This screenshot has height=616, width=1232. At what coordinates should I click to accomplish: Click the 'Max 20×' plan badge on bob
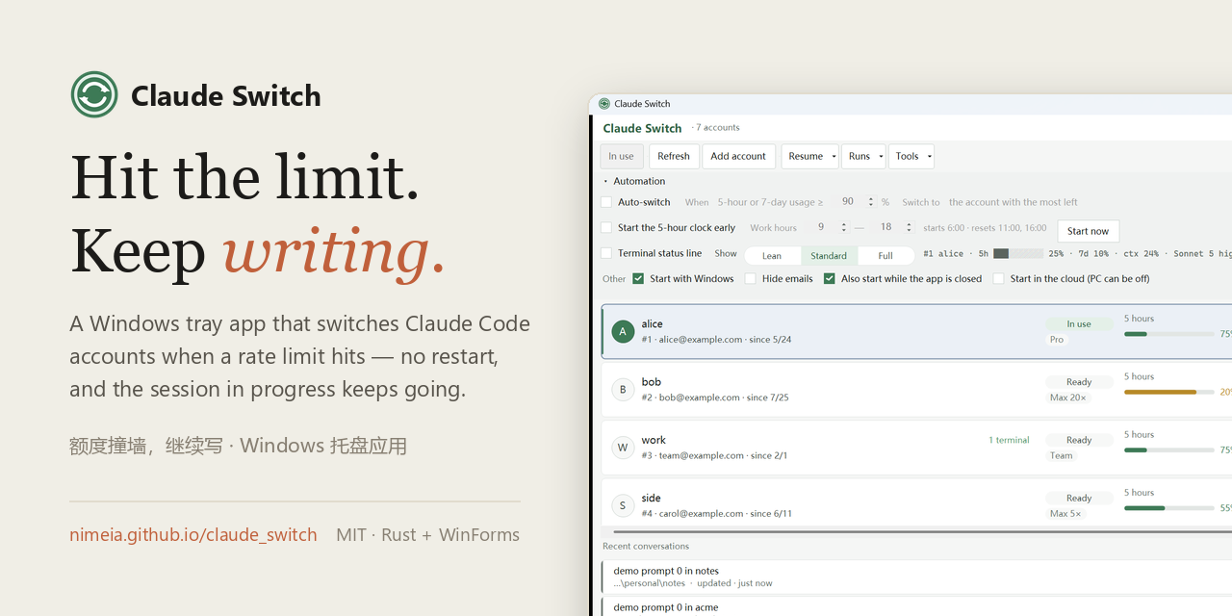click(1067, 398)
